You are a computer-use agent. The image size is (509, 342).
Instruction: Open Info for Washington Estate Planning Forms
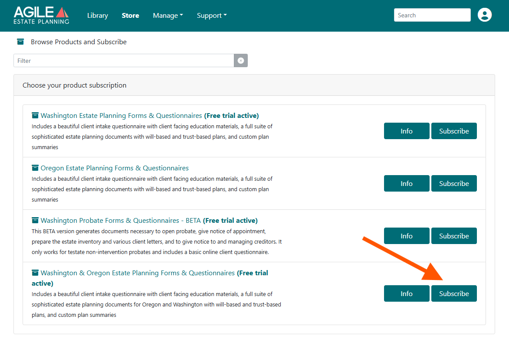click(x=407, y=131)
